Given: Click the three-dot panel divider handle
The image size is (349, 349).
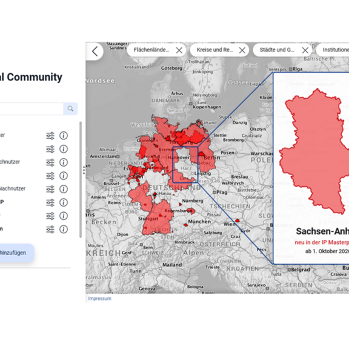Looking at the screenshot, I should tap(84, 170).
